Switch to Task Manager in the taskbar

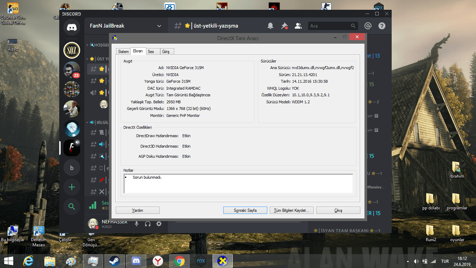pos(93,261)
